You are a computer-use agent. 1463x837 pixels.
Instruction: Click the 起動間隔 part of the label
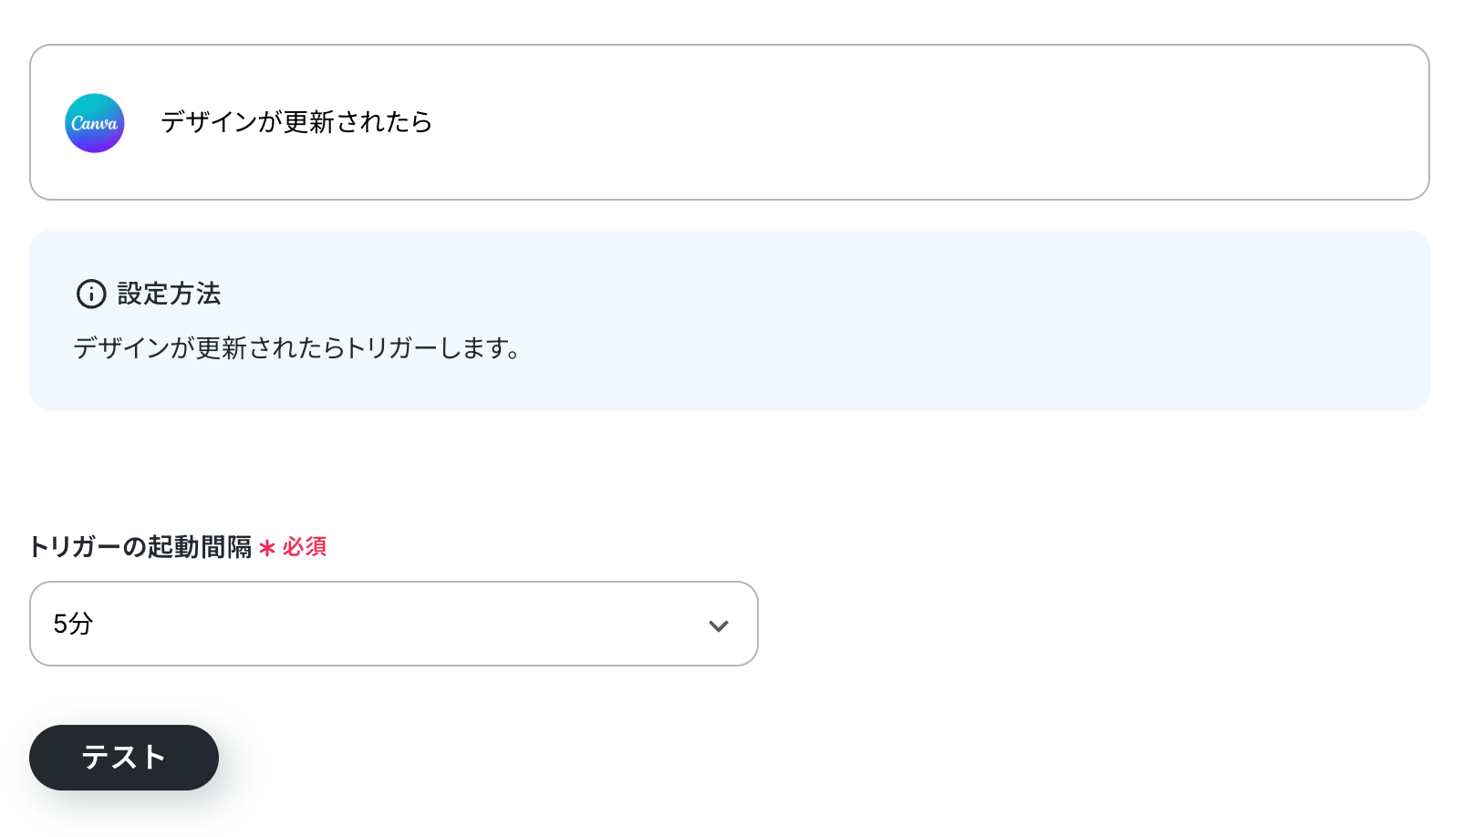point(200,547)
